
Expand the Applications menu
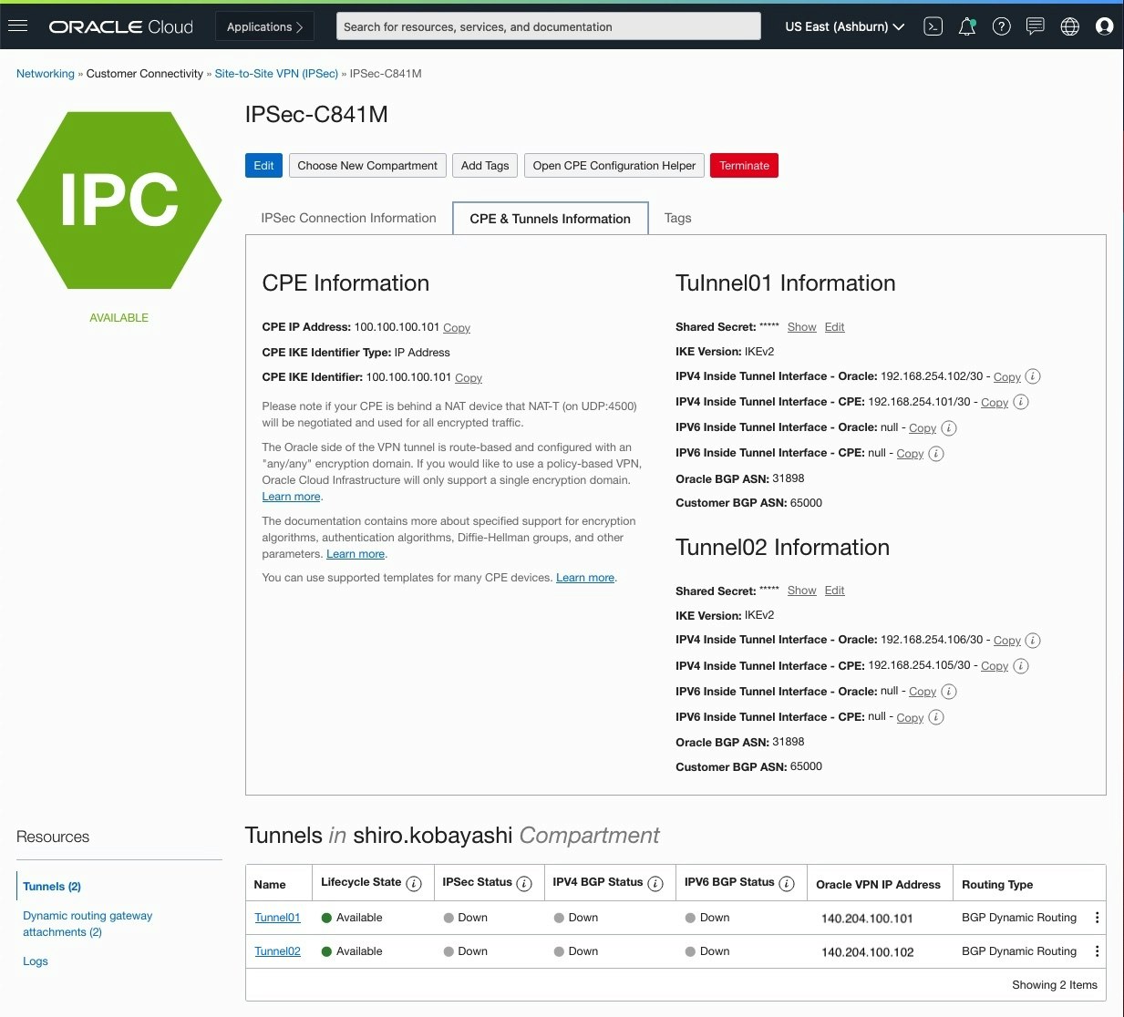pos(264,26)
